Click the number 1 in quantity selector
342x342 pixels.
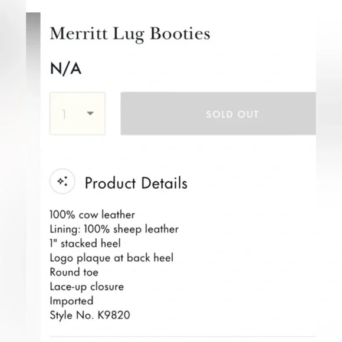(x=64, y=114)
